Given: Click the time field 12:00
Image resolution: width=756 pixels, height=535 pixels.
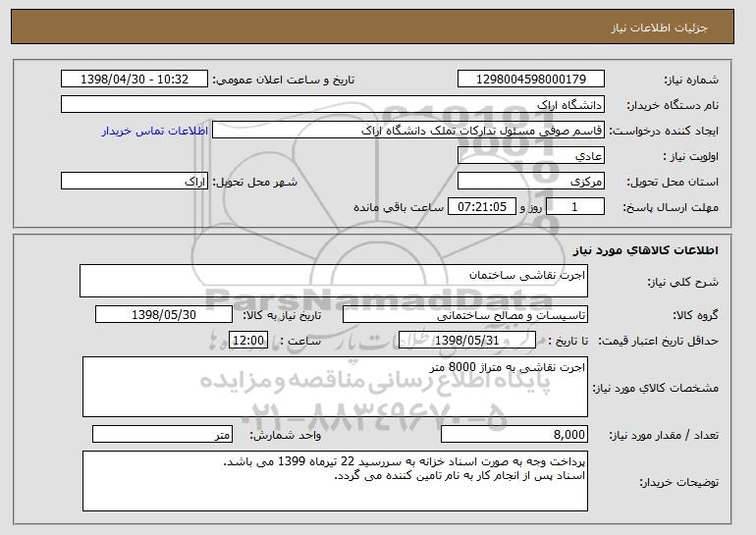Looking at the screenshot, I should 247,341.
